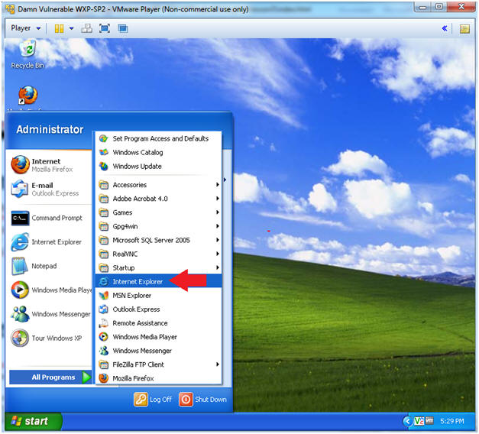Click the Unity mode toolbar icon
Image resolution: width=479 pixels, height=434 pixels.
pyautogui.click(x=123, y=28)
